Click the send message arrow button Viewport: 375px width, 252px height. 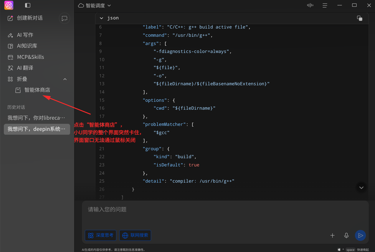360,235
